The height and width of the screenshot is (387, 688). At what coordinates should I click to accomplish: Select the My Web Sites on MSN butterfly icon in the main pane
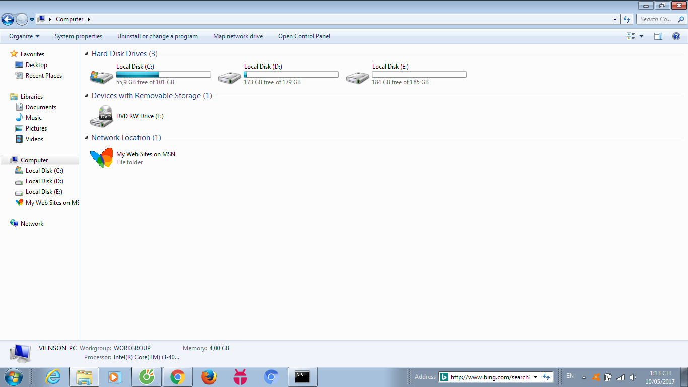pos(101,158)
